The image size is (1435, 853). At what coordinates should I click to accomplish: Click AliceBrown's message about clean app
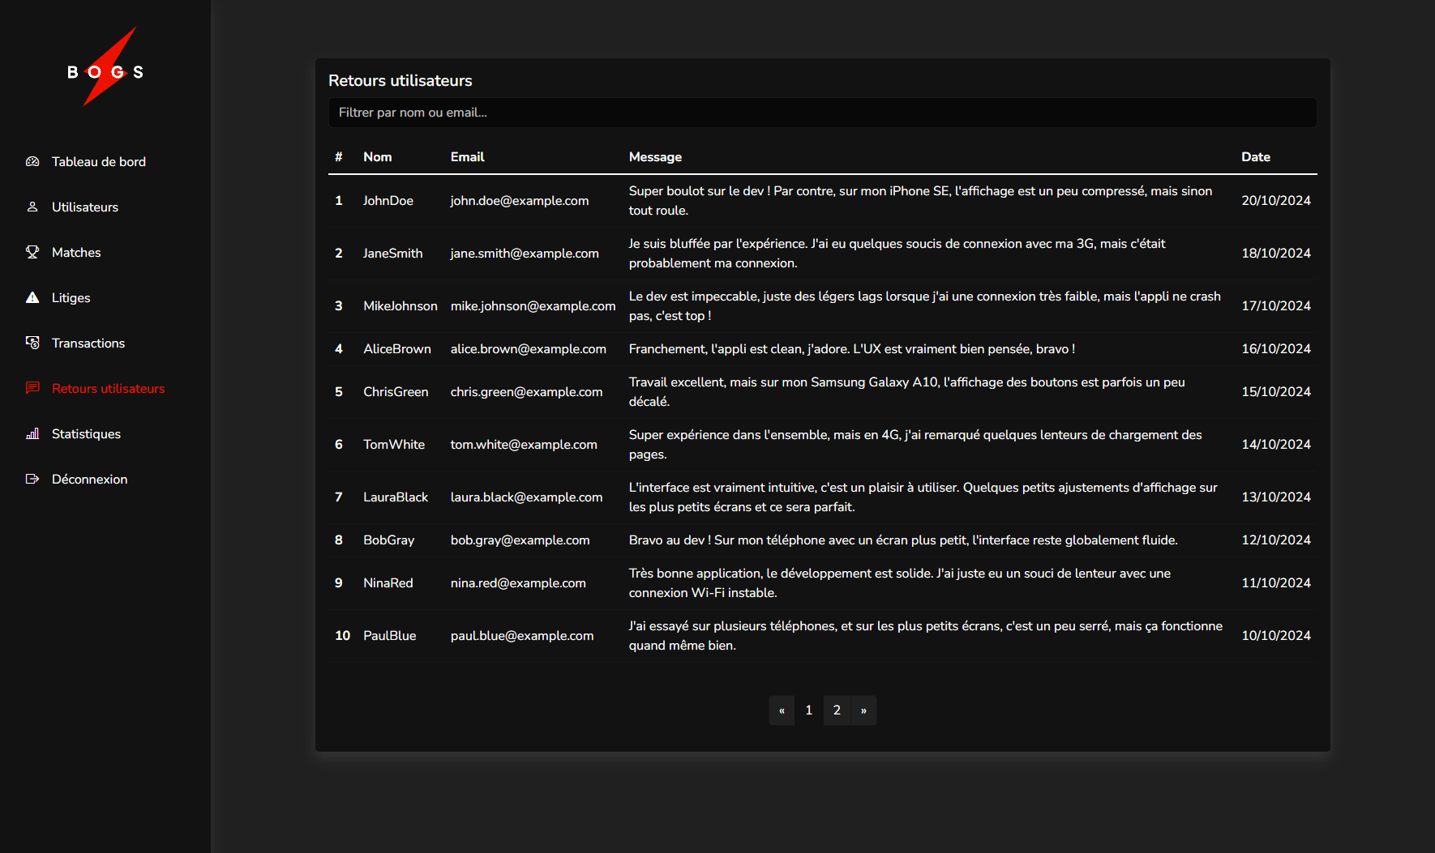(x=852, y=349)
